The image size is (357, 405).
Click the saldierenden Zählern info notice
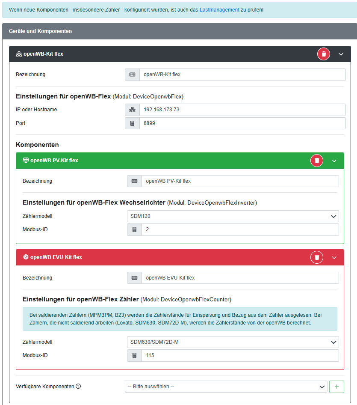180,319
